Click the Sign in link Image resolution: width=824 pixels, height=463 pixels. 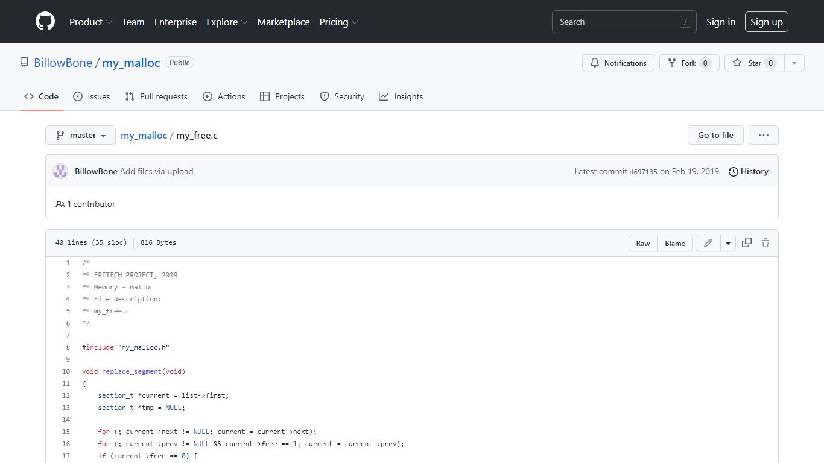click(x=721, y=22)
